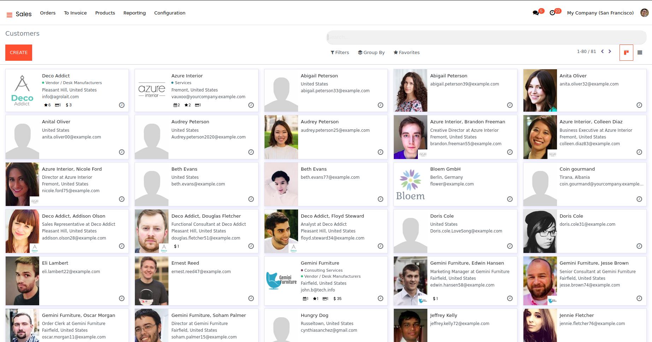Image resolution: width=652 pixels, height=342 pixels.
Task: Go to the next page of customers
Action: pos(610,52)
